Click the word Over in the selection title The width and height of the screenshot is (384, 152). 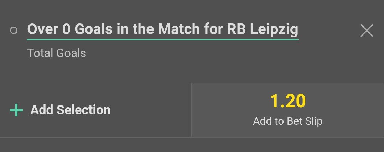[x=43, y=29]
